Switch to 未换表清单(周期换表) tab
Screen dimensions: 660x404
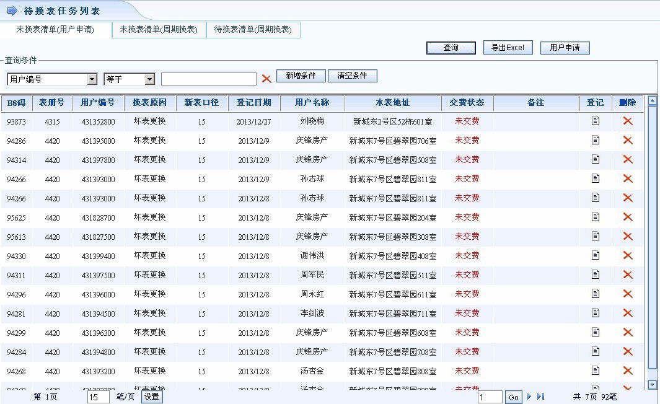point(159,30)
